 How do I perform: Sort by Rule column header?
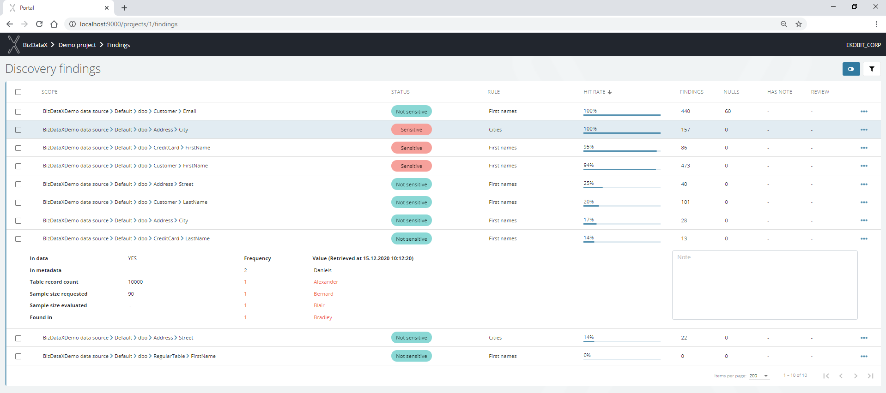tap(494, 92)
